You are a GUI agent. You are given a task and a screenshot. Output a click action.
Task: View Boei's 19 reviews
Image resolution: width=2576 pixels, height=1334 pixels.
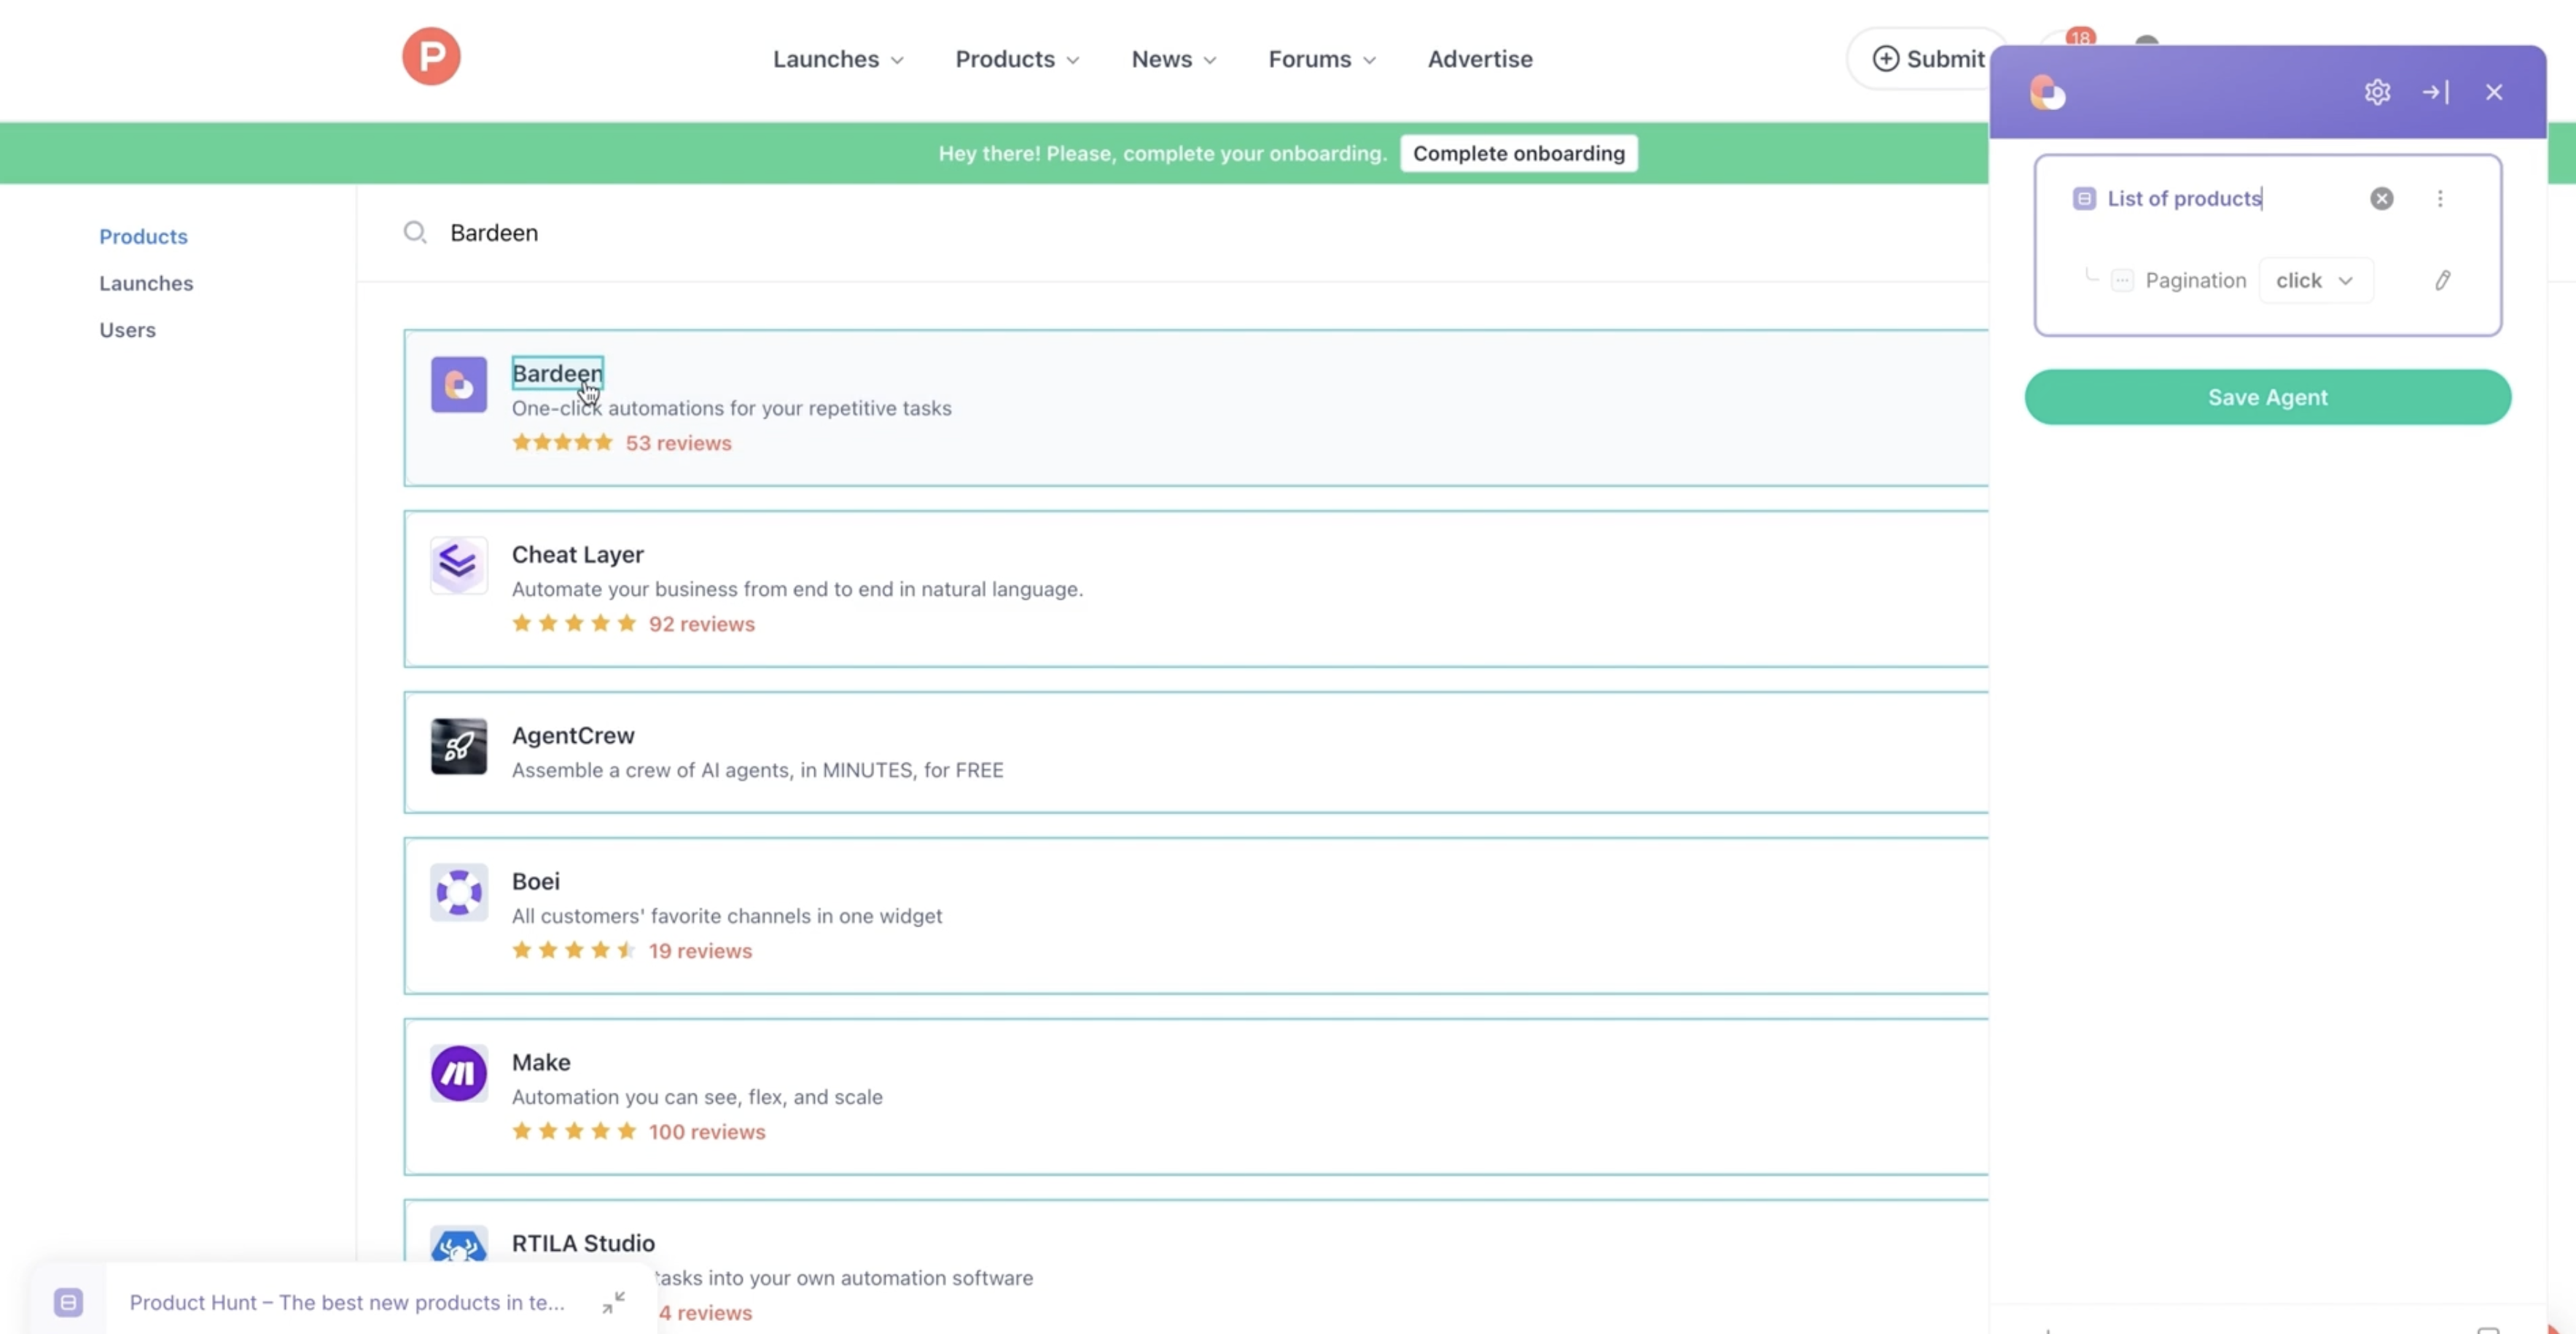[700, 952]
